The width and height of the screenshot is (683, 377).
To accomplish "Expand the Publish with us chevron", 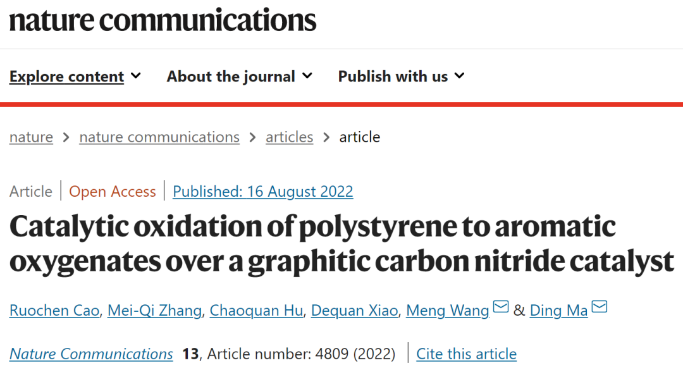I will pyautogui.click(x=460, y=76).
